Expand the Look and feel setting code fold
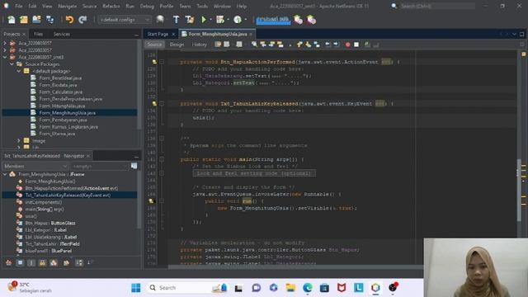The height and width of the screenshot is (297, 528). 162,173
